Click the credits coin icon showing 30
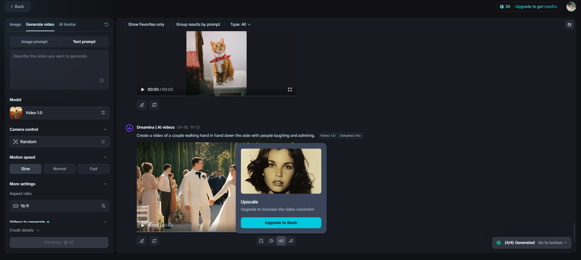 (x=502, y=7)
